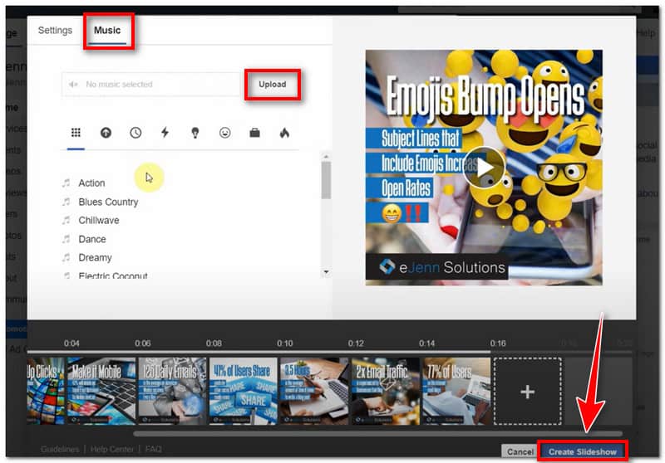Click the Create Slideshow button
Viewport: 665px width, 463px height.
pyautogui.click(x=582, y=452)
